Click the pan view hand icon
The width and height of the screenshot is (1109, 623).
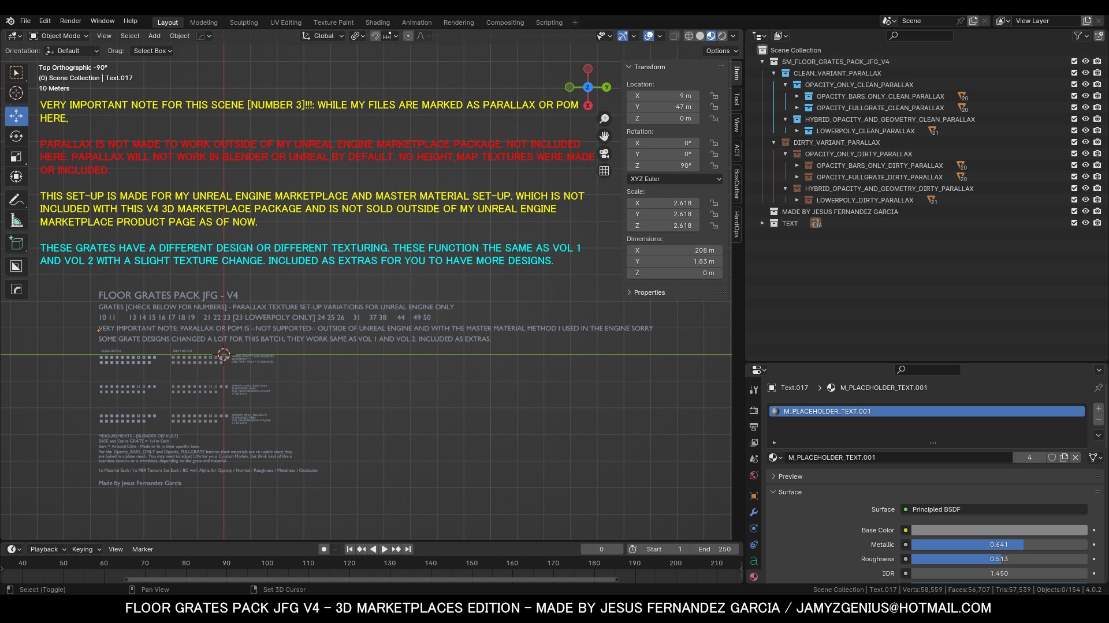[x=604, y=136]
